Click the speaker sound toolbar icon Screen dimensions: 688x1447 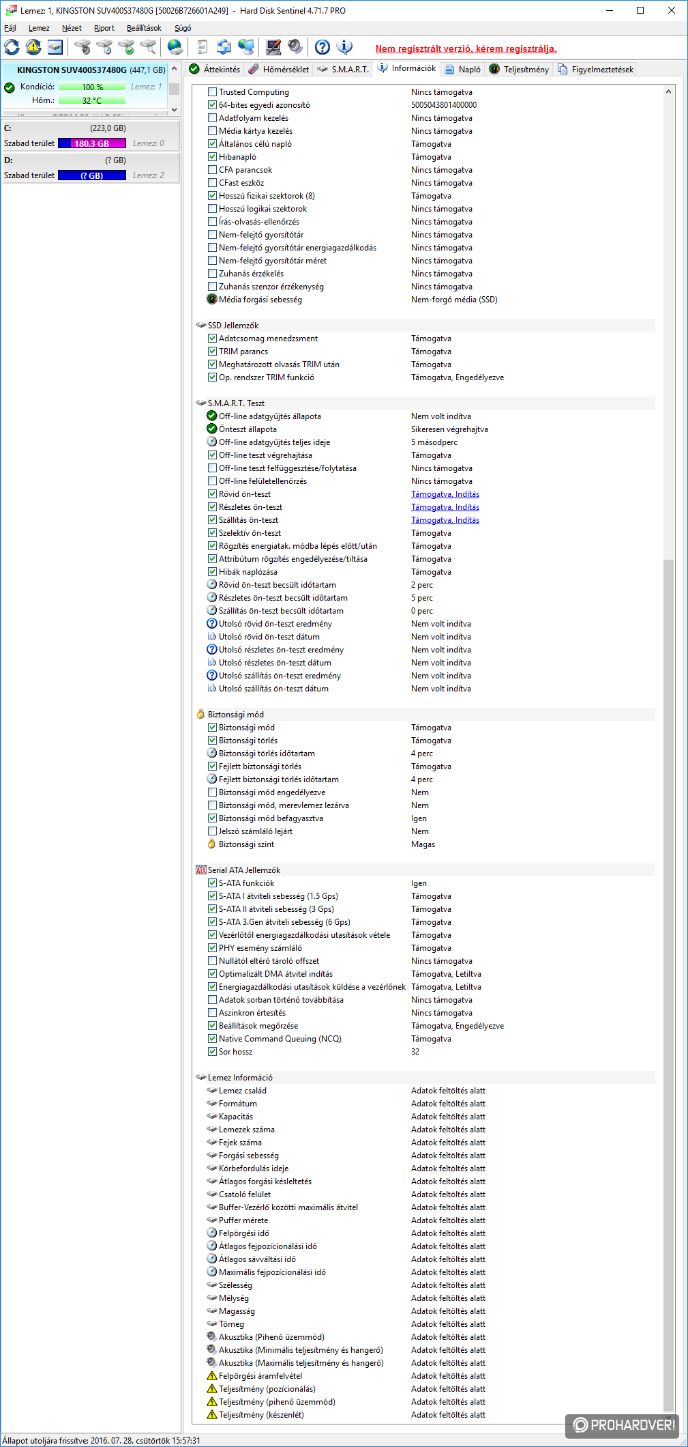click(x=295, y=47)
